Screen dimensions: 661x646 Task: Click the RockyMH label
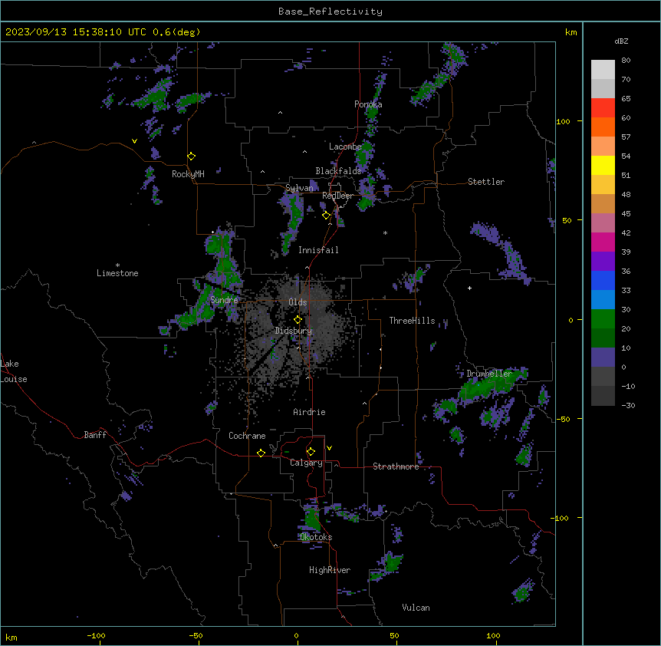coord(188,174)
